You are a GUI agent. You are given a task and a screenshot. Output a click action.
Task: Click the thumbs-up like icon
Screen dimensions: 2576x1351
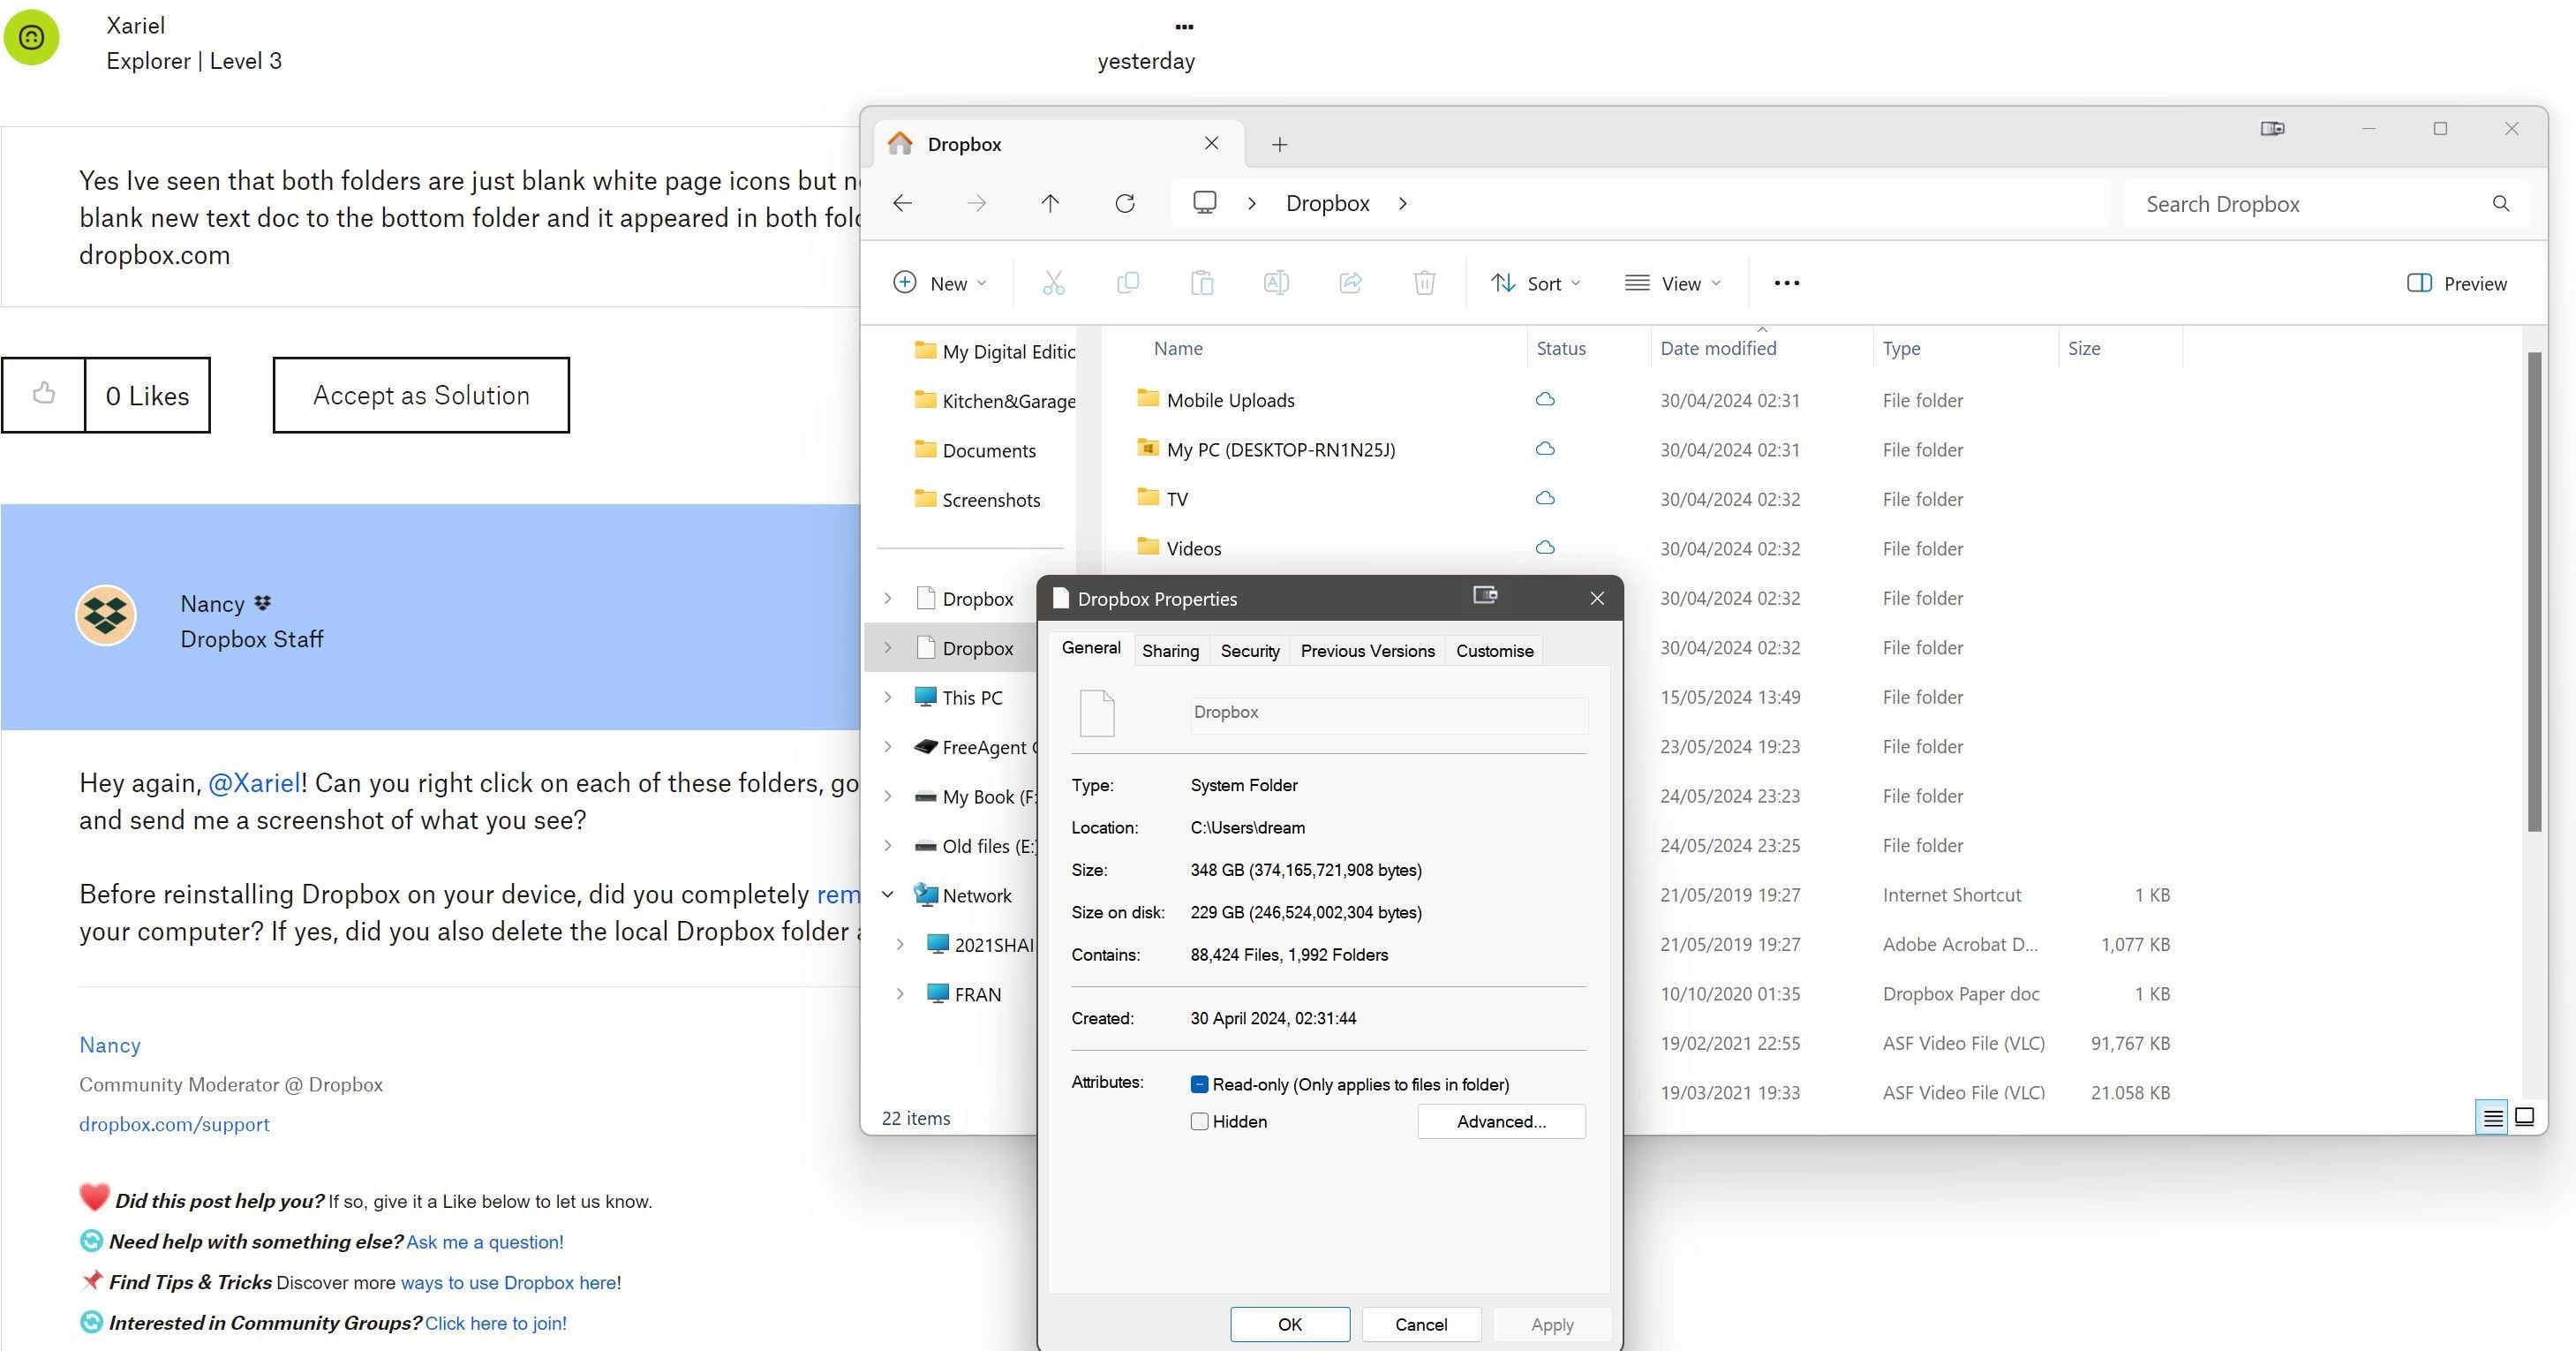(43, 394)
